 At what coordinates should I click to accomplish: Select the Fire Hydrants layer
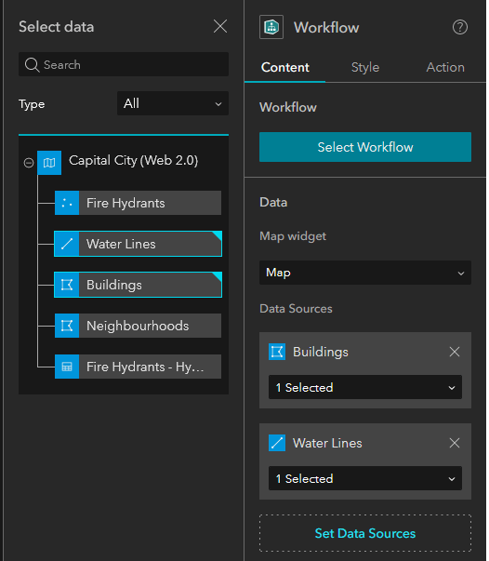coord(138,203)
